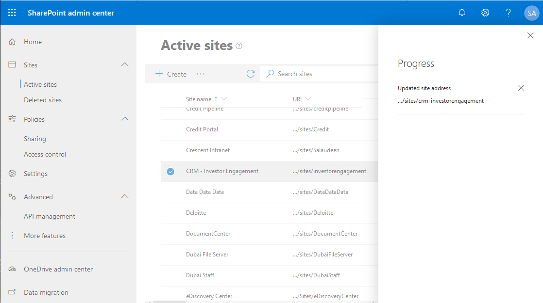Screen dimensions: 543x303
Task: Collapse the Advanced navigation section
Action: [x=125, y=196]
